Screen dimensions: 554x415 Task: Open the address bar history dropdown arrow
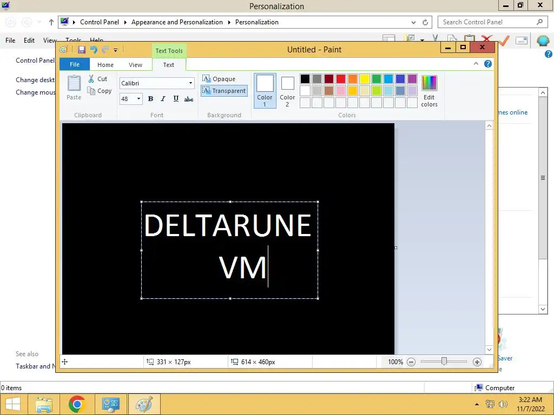413,22
